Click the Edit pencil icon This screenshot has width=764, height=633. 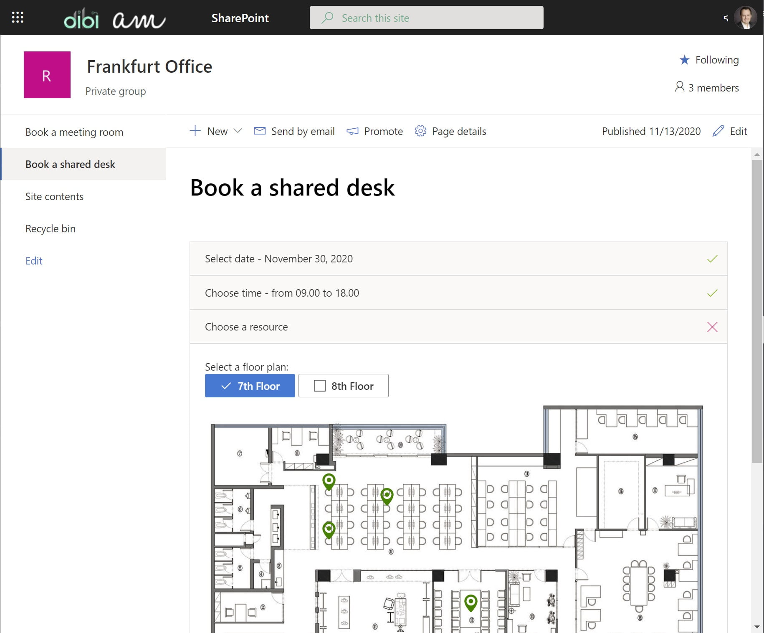click(718, 131)
